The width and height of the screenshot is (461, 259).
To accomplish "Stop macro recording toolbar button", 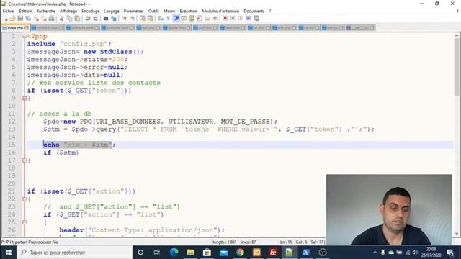I will click(233, 19).
